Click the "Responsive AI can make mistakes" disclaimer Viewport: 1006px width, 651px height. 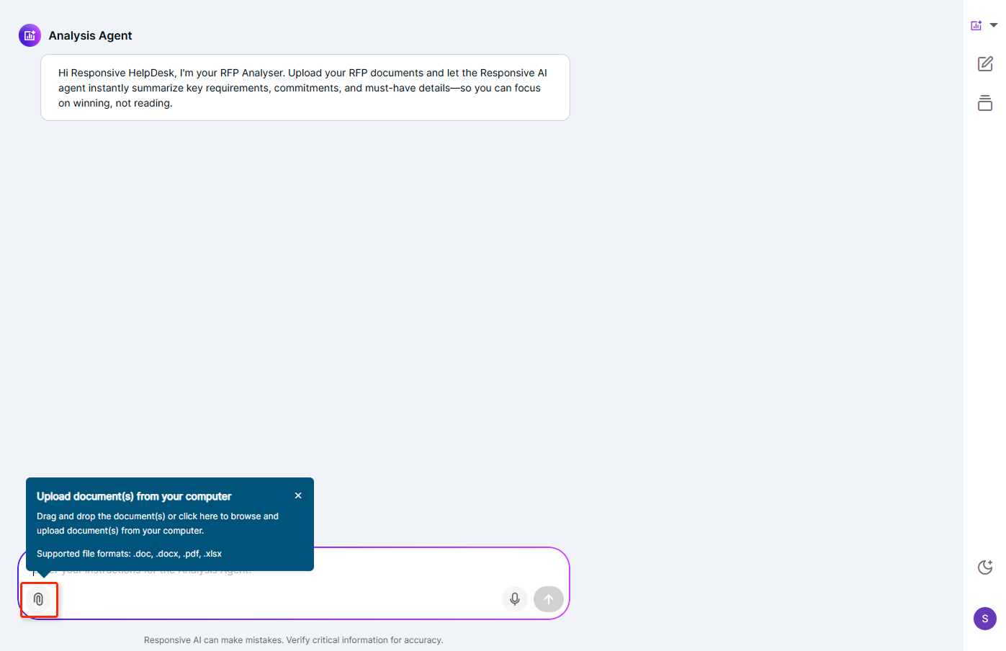pyautogui.click(x=293, y=640)
